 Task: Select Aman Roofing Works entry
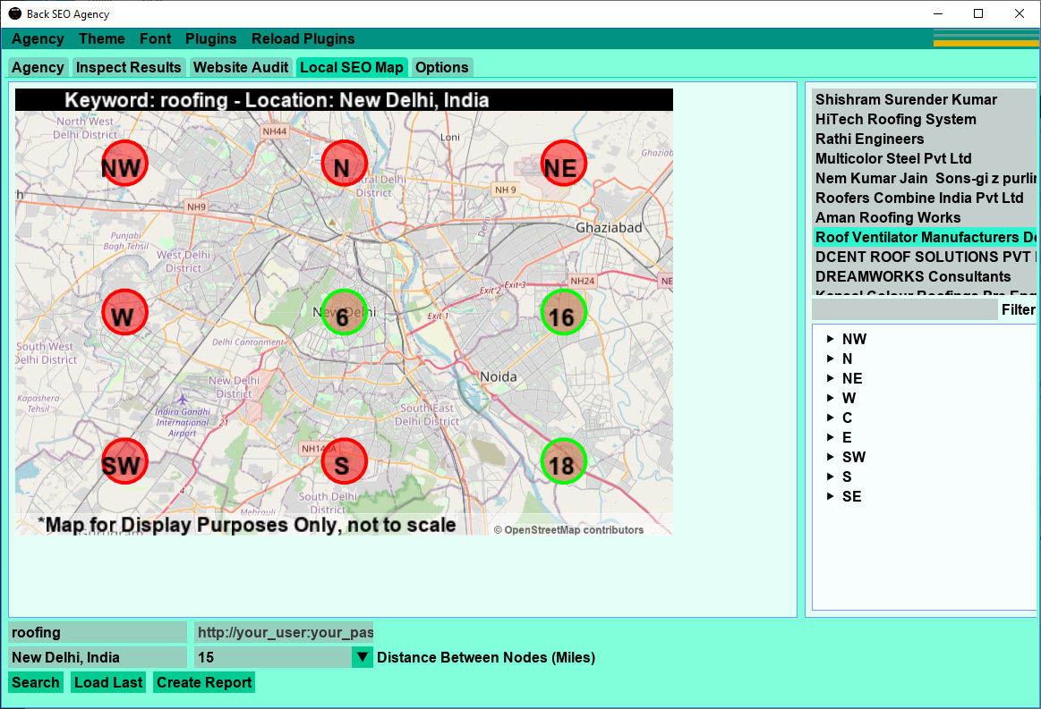click(924, 217)
